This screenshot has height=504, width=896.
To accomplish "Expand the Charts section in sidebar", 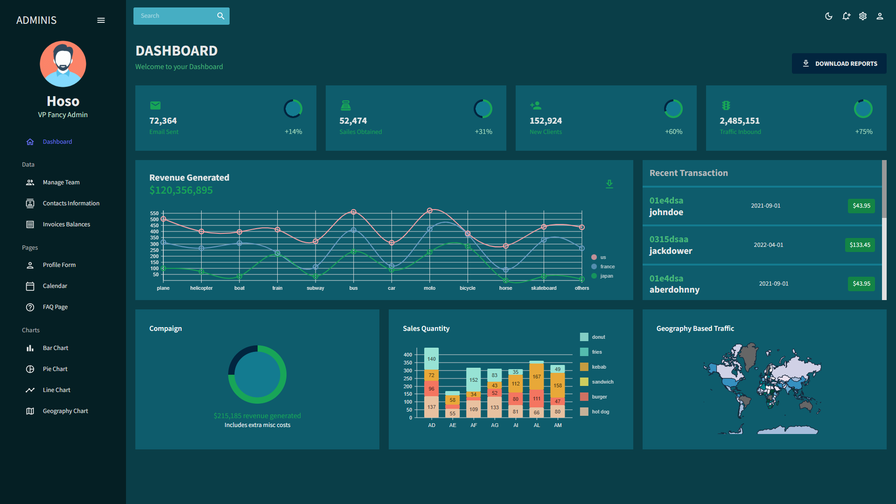I will pyautogui.click(x=31, y=330).
